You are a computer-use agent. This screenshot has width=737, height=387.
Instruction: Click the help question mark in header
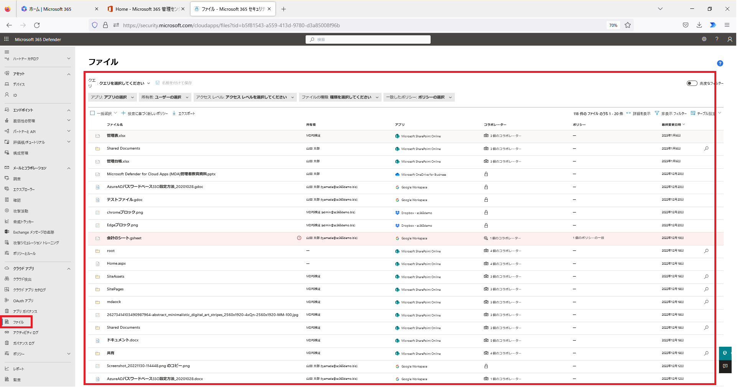pos(717,39)
